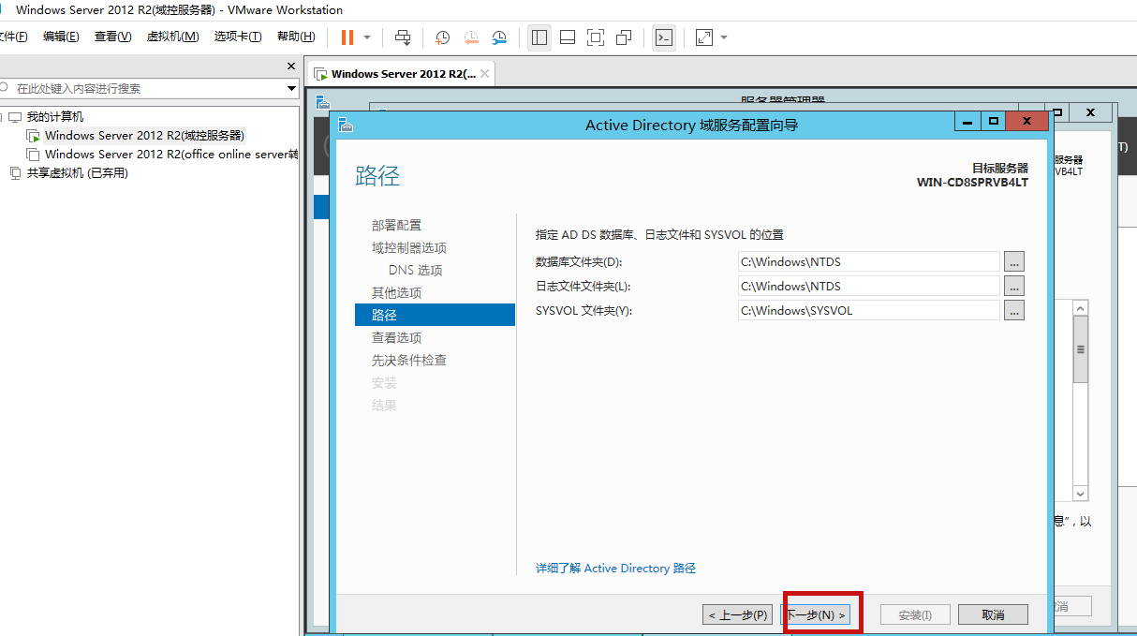Click the 数据库文件夹 path field
Viewport: 1137px width, 636px height.
(868, 261)
